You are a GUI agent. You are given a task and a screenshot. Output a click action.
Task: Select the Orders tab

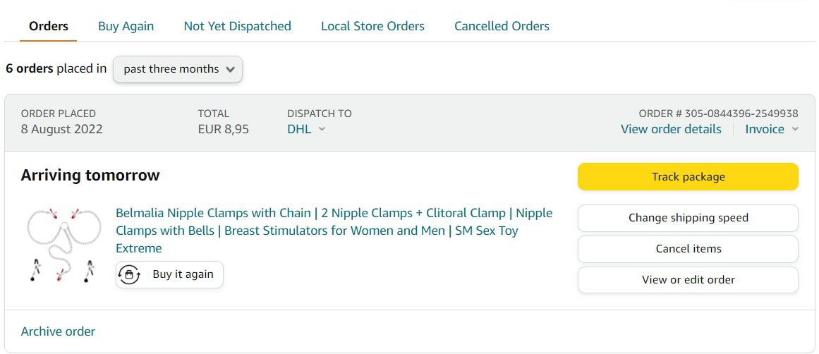pyautogui.click(x=49, y=26)
